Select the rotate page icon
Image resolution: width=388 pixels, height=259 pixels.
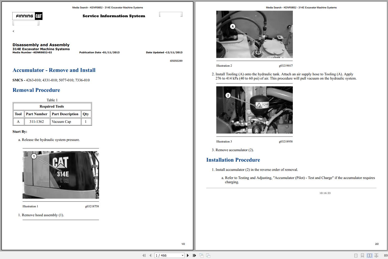(x=201, y=255)
